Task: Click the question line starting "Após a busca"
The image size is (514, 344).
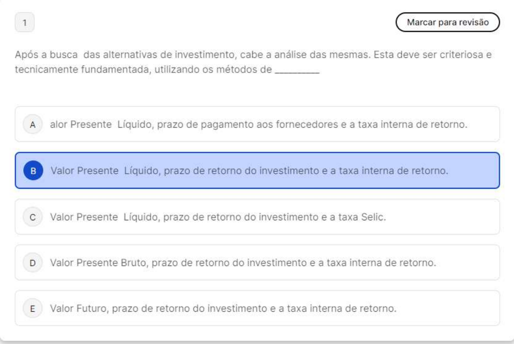Action: [x=255, y=55]
